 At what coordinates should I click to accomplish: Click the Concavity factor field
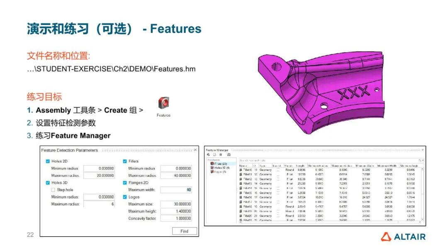coord(176,218)
